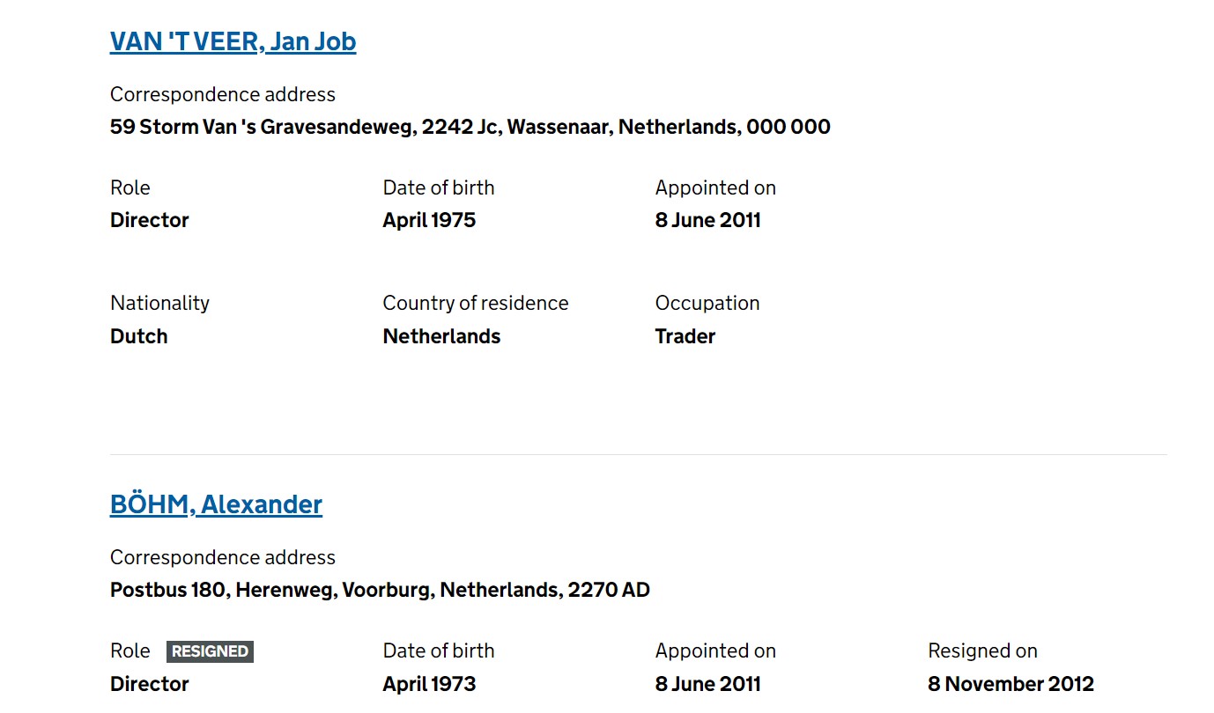Click the Dutch nationality value
This screenshot has width=1214, height=713.
[x=139, y=336]
